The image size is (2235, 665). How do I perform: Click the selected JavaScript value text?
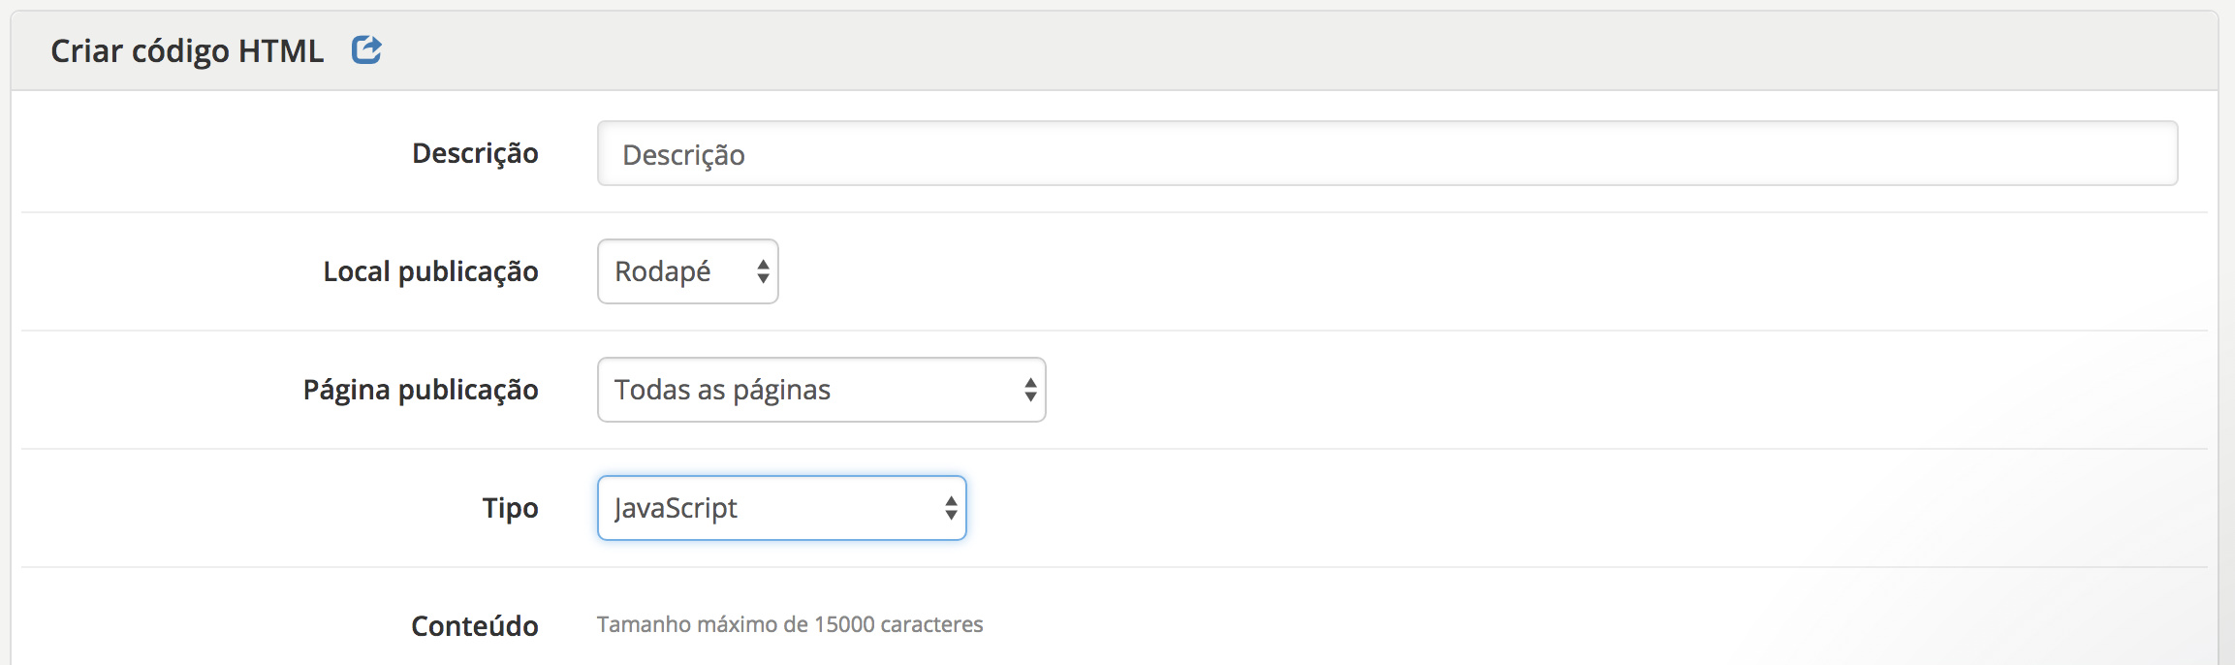pos(677,508)
